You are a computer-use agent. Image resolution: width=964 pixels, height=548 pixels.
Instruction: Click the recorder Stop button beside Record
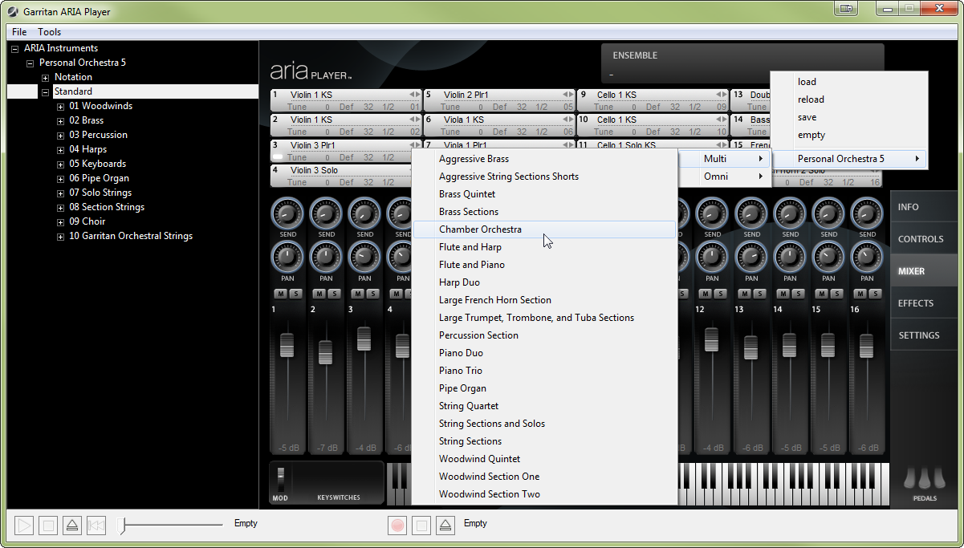click(421, 526)
